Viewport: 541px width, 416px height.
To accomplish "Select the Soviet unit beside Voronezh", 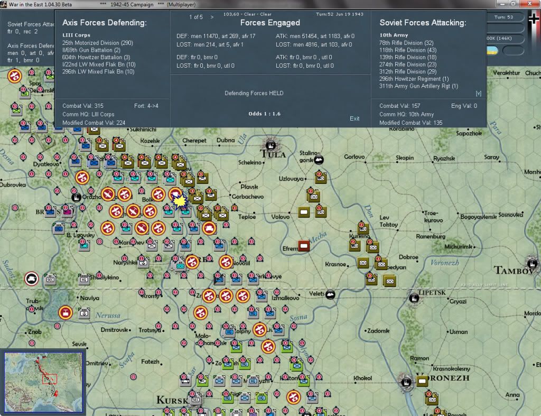I will [422, 381].
